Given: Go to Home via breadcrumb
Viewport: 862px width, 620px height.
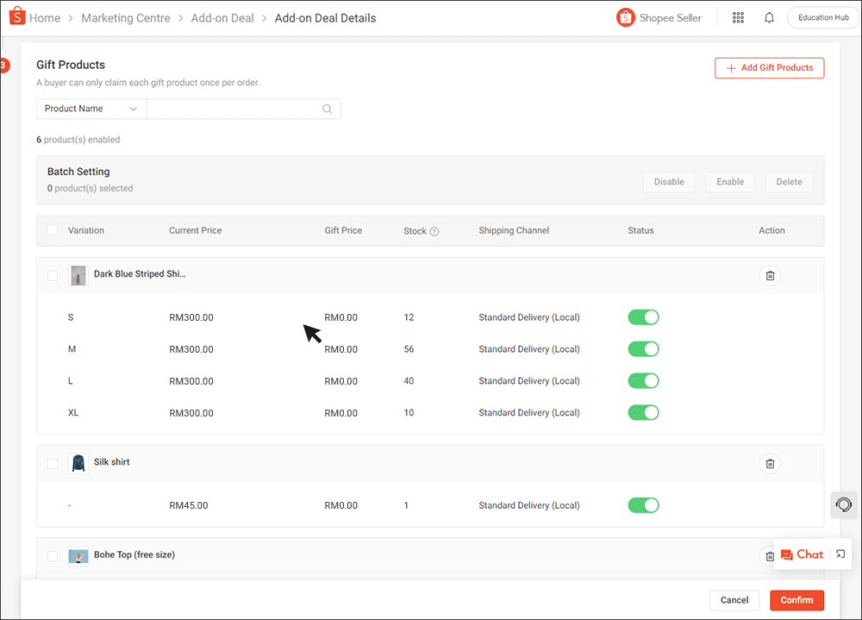Looking at the screenshot, I should (x=44, y=17).
